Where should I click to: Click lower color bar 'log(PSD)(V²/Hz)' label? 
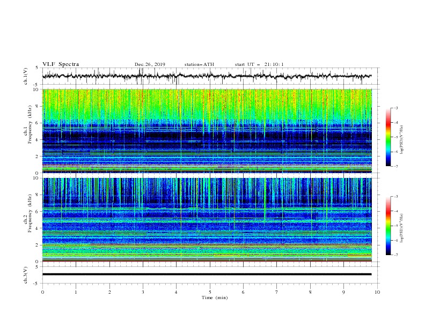(402, 228)
